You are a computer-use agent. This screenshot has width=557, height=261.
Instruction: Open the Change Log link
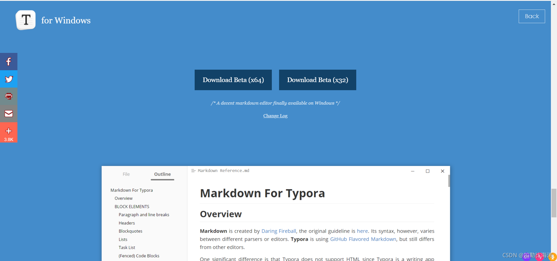[x=275, y=116]
